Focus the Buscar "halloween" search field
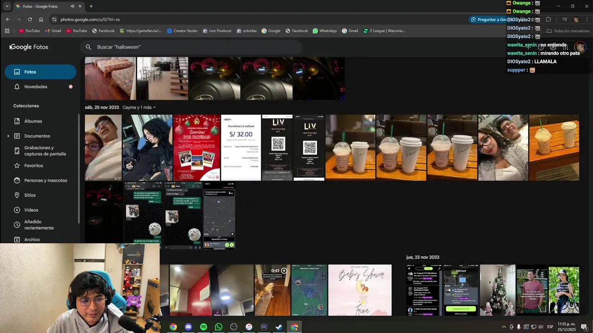Screen dimensions: 593x333 point(191,47)
